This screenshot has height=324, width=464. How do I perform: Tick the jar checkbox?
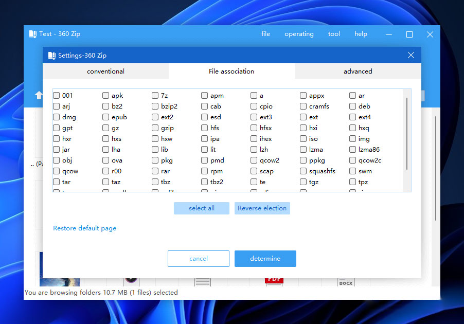tap(56, 150)
